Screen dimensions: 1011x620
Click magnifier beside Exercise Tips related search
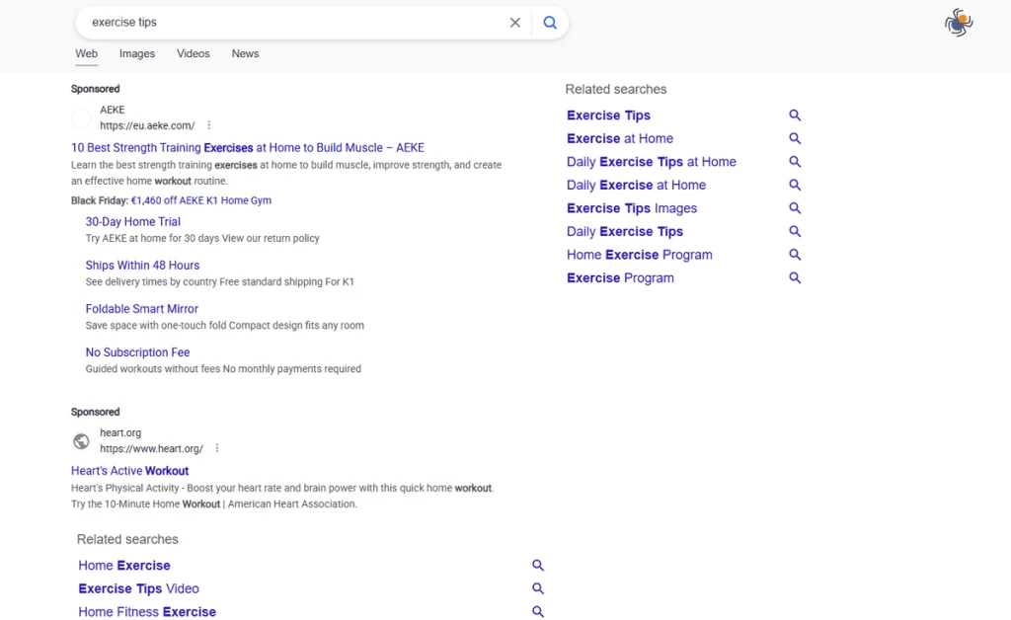(795, 116)
